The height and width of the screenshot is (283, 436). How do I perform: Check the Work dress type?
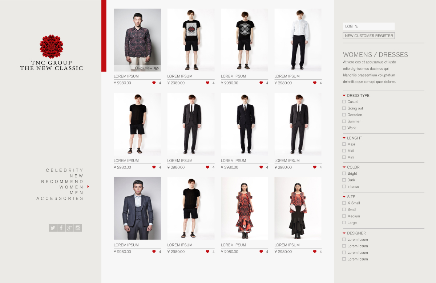click(x=344, y=128)
